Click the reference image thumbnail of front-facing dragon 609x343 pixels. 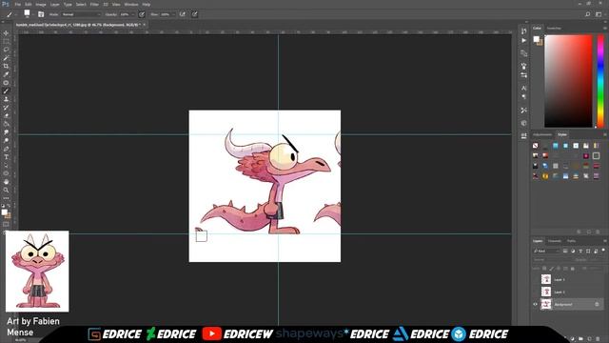point(37,272)
